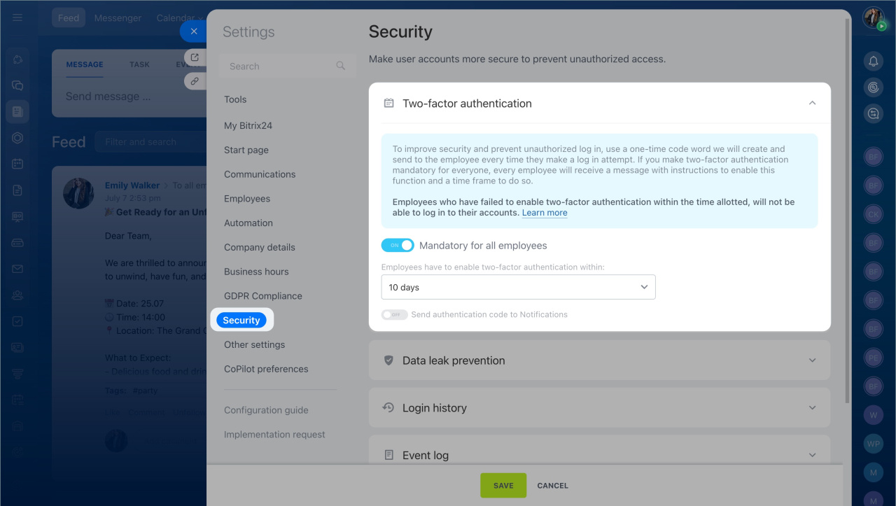The height and width of the screenshot is (506, 896).
Task: Open the 10 days dropdown
Action: [518, 287]
